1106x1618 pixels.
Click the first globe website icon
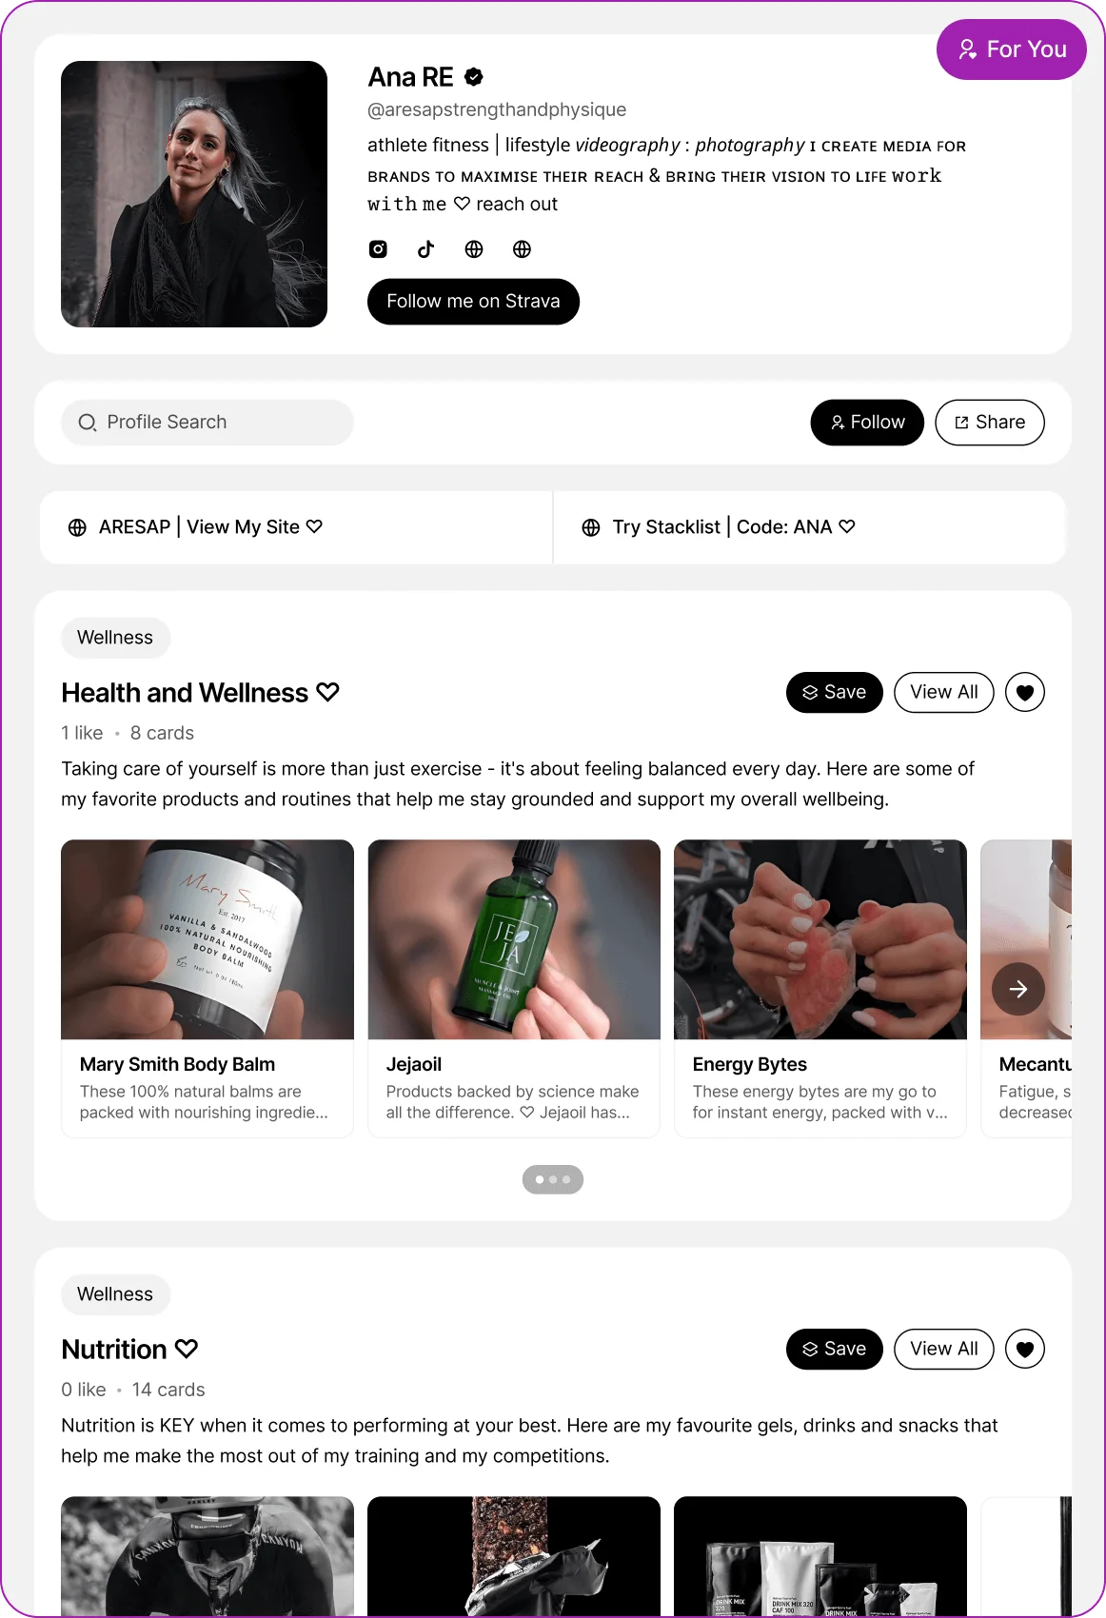(474, 249)
